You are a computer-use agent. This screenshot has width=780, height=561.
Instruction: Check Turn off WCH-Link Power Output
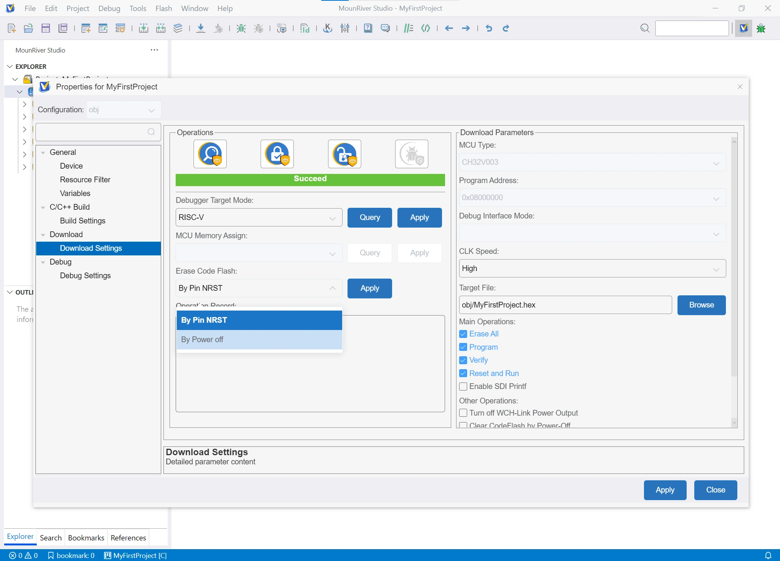(463, 413)
